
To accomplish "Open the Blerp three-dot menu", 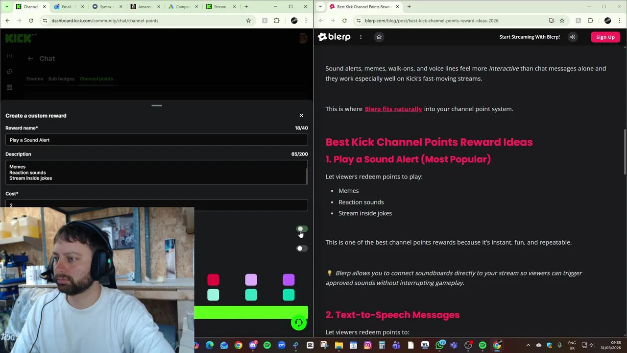I will coord(361,37).
